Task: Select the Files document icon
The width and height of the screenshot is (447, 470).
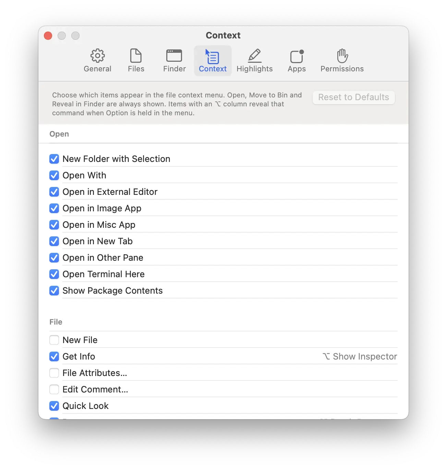Action: 136,56
